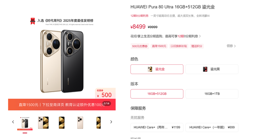Show the gold back camera thumbnail
The image size is (253, 139).
[80, 123]
